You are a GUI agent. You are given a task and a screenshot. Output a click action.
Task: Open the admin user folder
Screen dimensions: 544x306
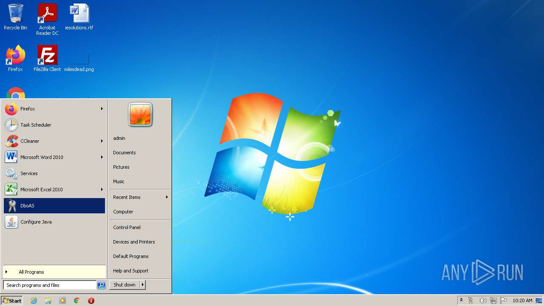tap(119, 138)
